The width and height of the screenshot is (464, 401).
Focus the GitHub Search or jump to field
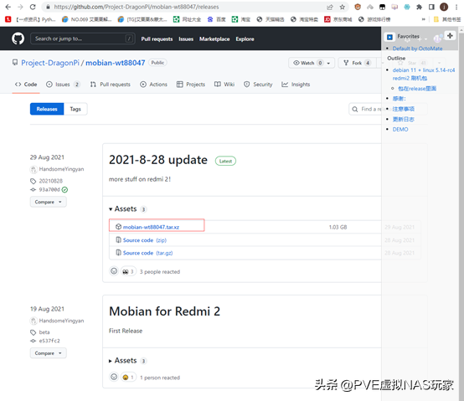point(83,39)
